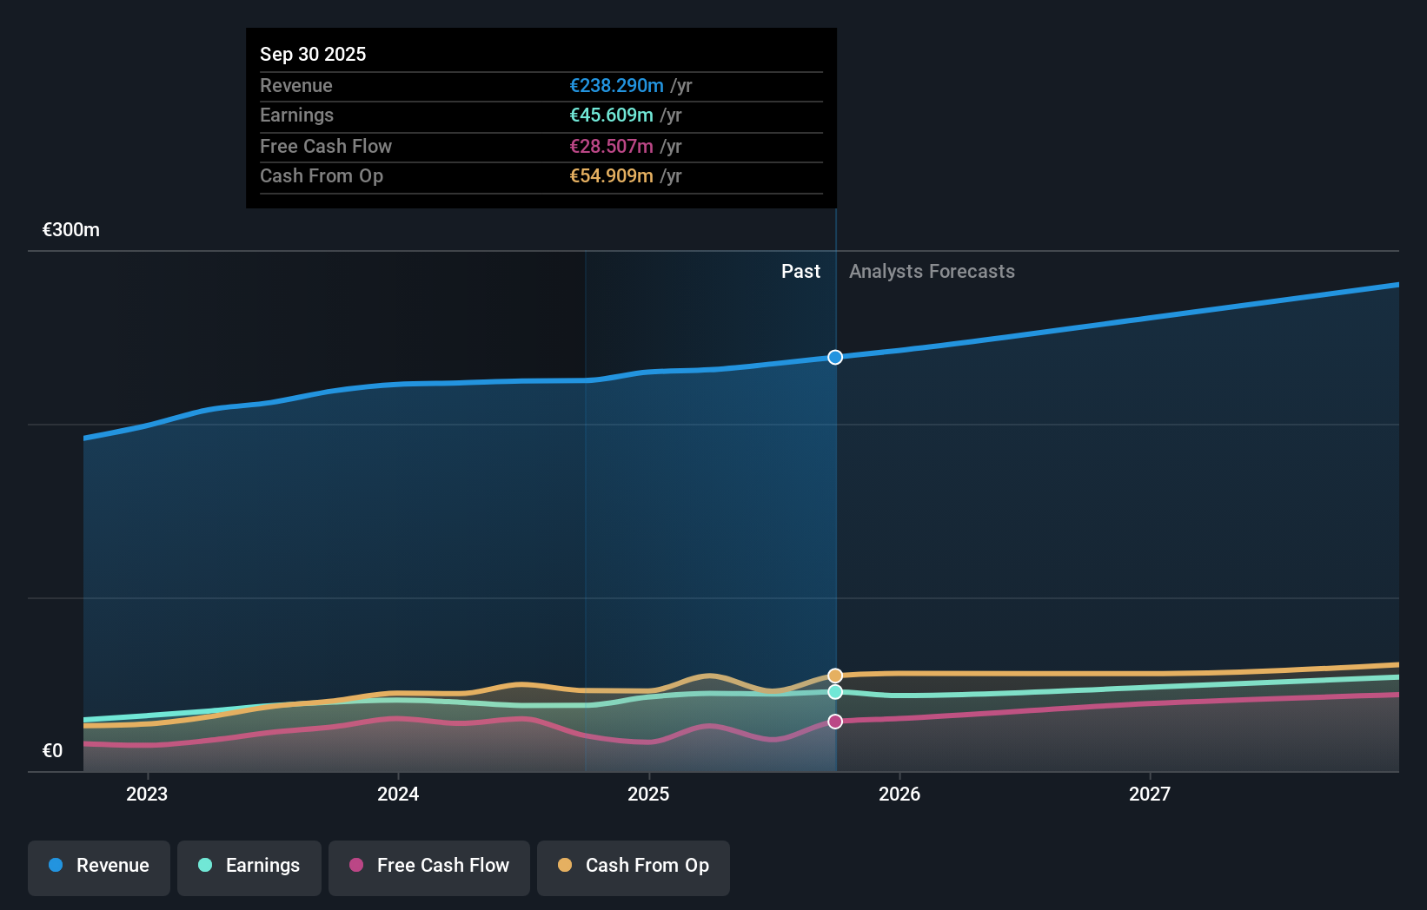Click the pink Free Cash Flow marker
This screenshot has width=1427, height=910.
(x=834, y=721)
